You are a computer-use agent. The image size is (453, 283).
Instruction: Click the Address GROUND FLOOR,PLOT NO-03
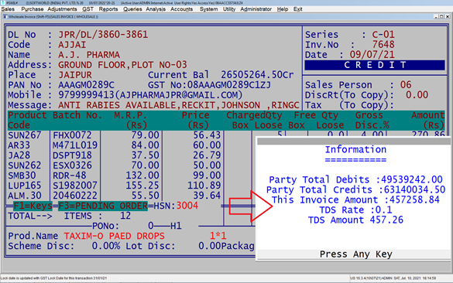[122, 65]
